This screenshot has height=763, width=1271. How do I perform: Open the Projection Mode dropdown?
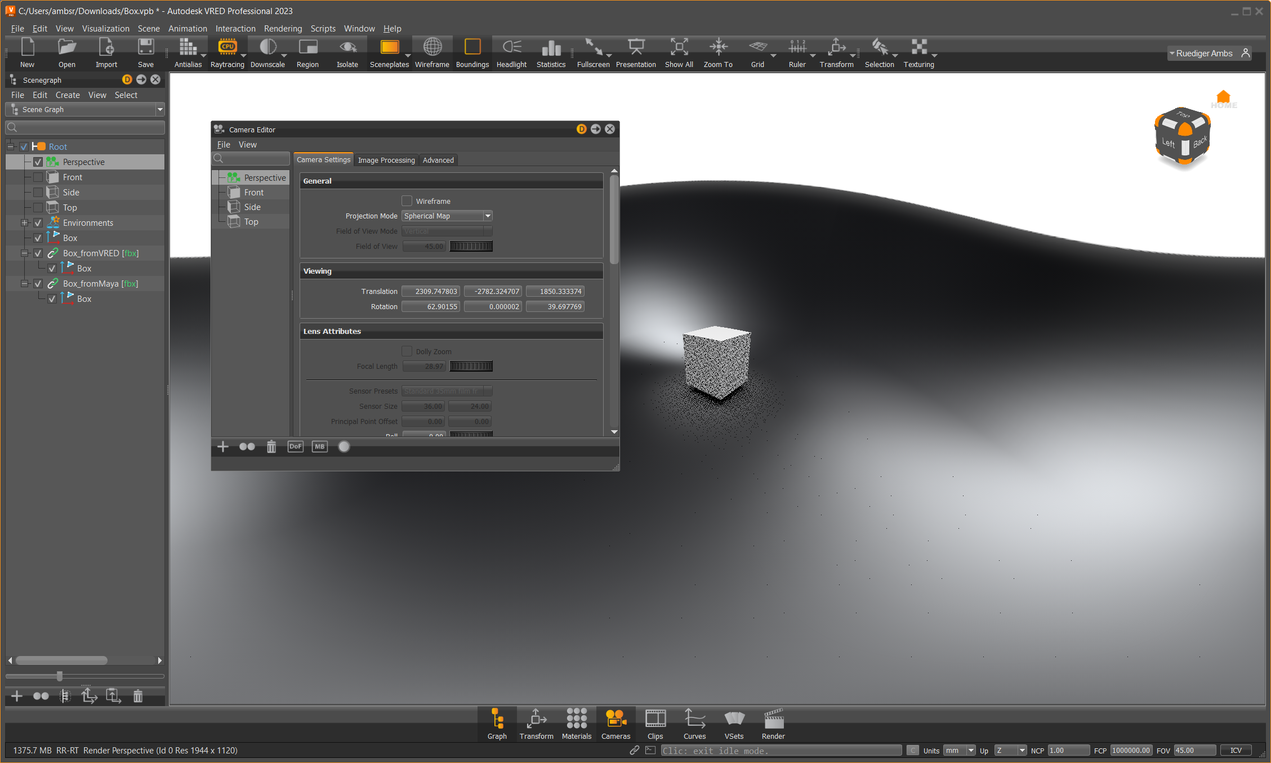(447, 216)
